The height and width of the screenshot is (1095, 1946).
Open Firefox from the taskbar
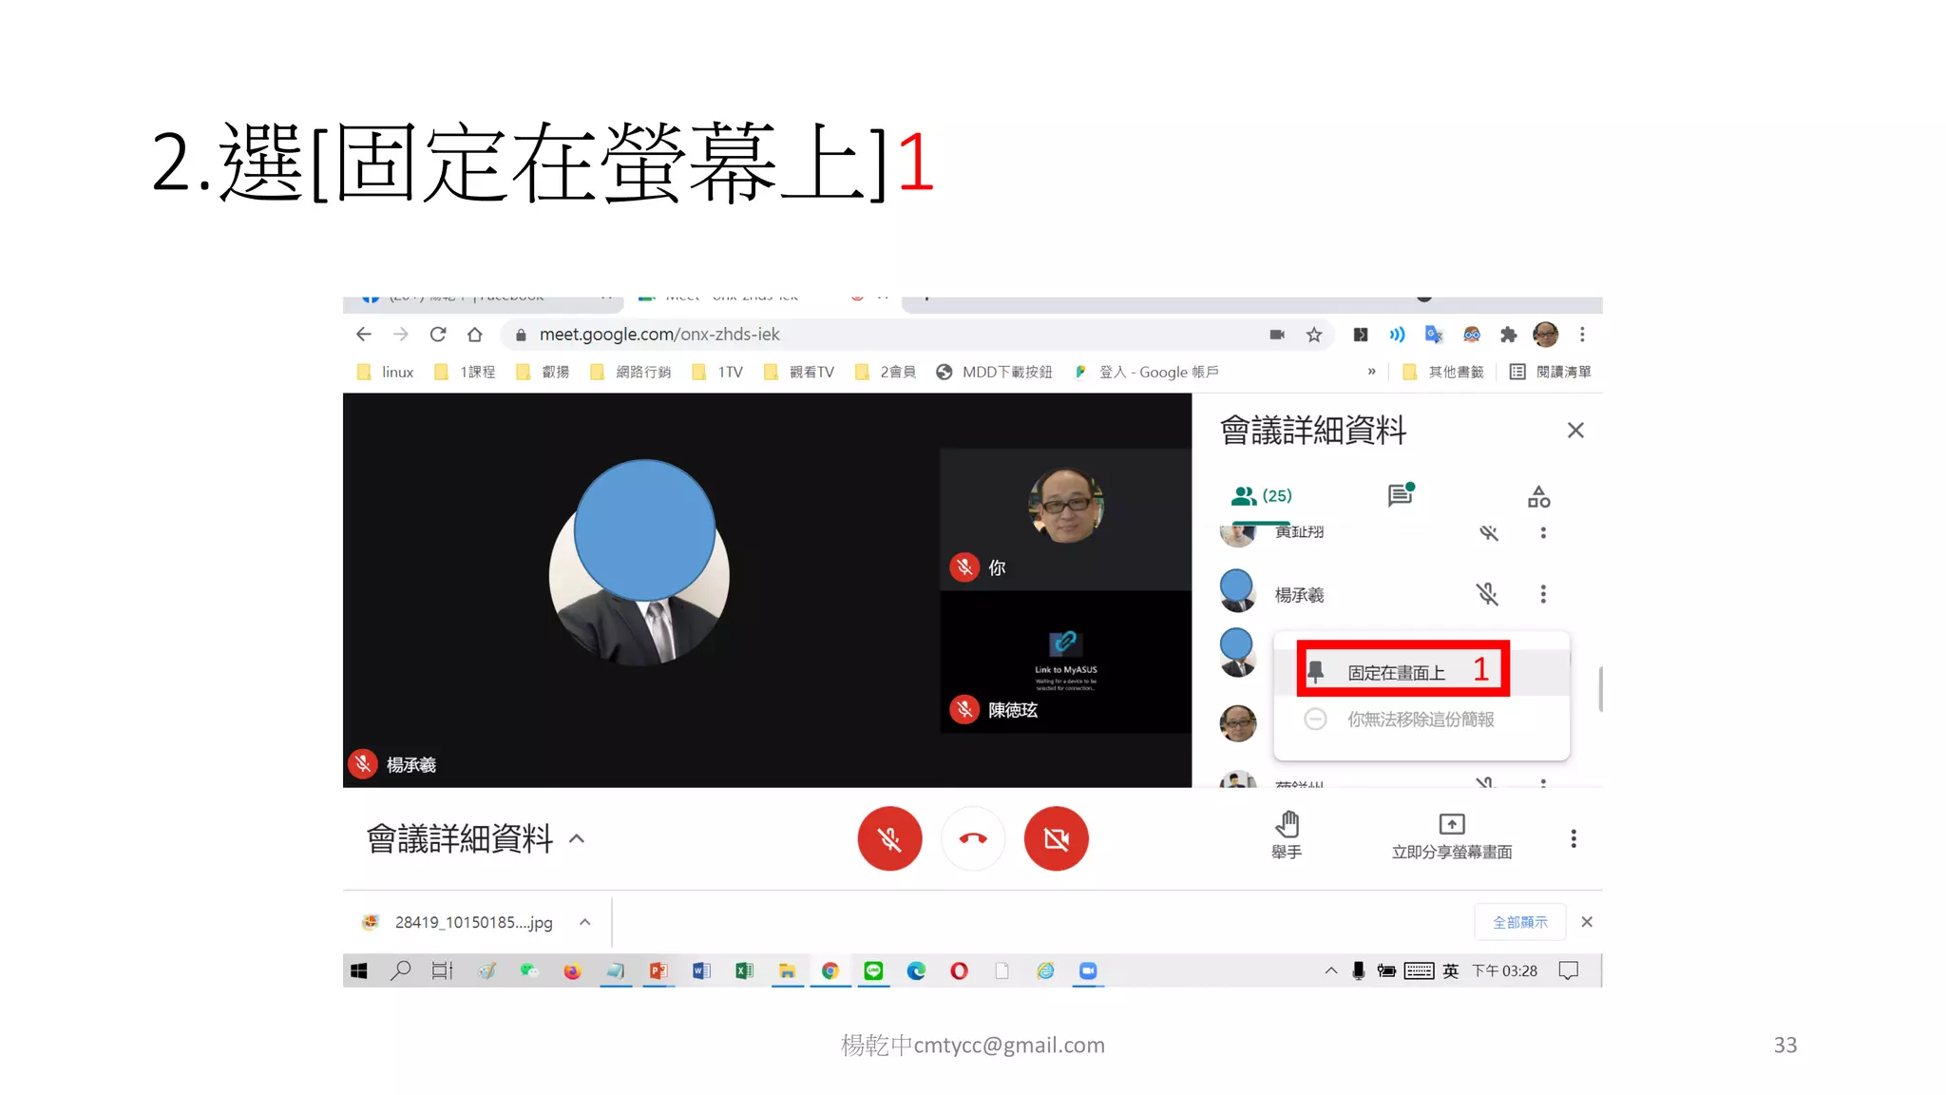[x=572, y=970]
